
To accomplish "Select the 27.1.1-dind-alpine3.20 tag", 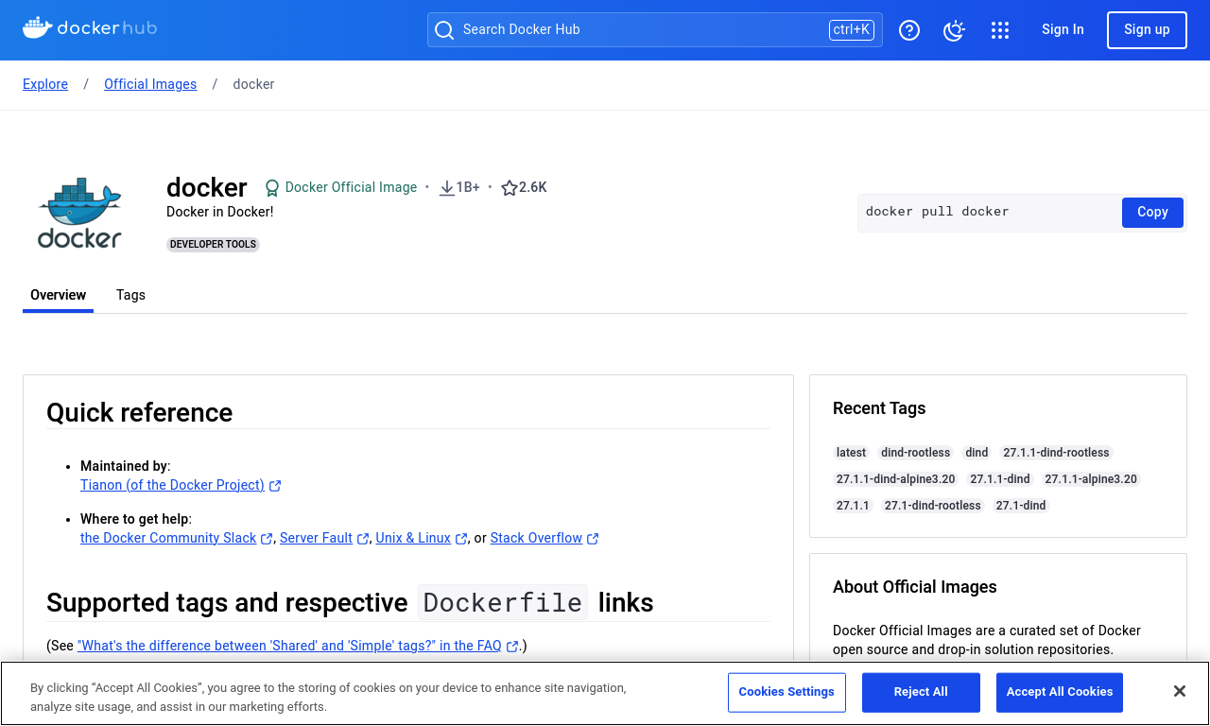I will (x=895, y=479).
